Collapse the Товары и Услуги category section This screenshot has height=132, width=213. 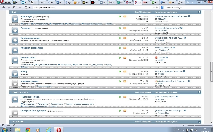[x=199, y=92]
